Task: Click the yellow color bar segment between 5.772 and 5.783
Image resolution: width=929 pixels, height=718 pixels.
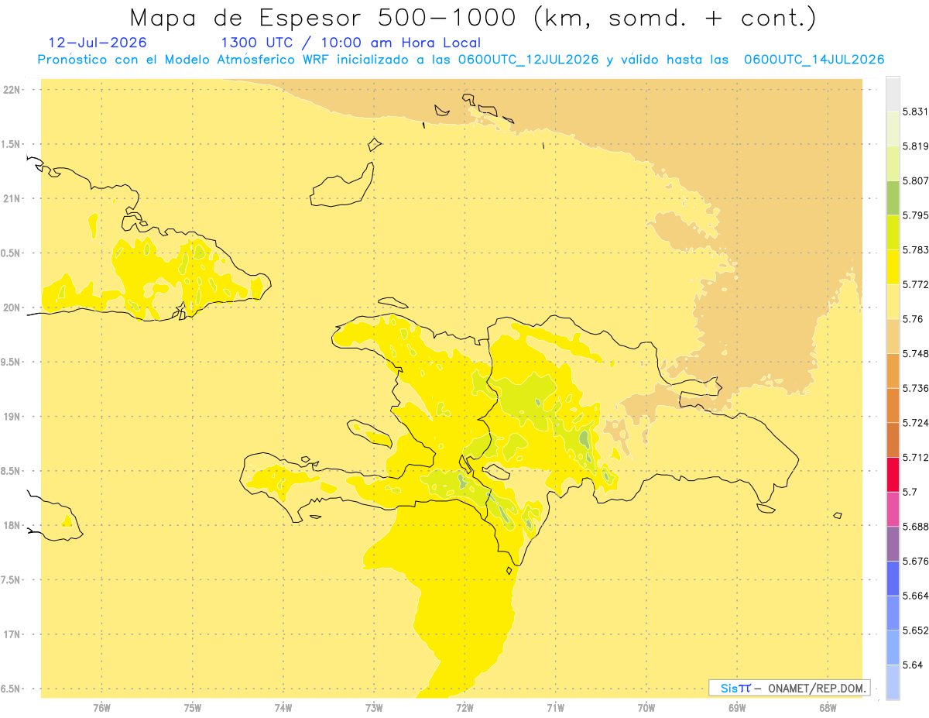Action: pyautogui.click(x=893, y=267)
